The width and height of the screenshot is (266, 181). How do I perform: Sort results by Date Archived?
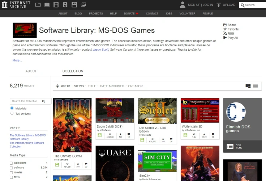click(112, 86)
